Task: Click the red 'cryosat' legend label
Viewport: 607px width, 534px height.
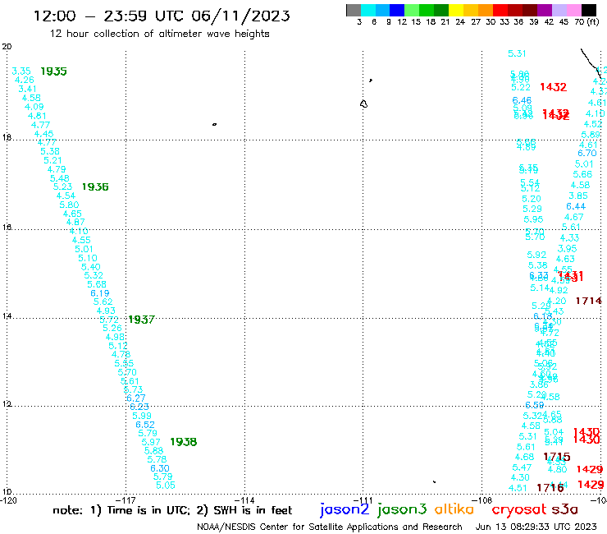Action: [x=518, y=510]
